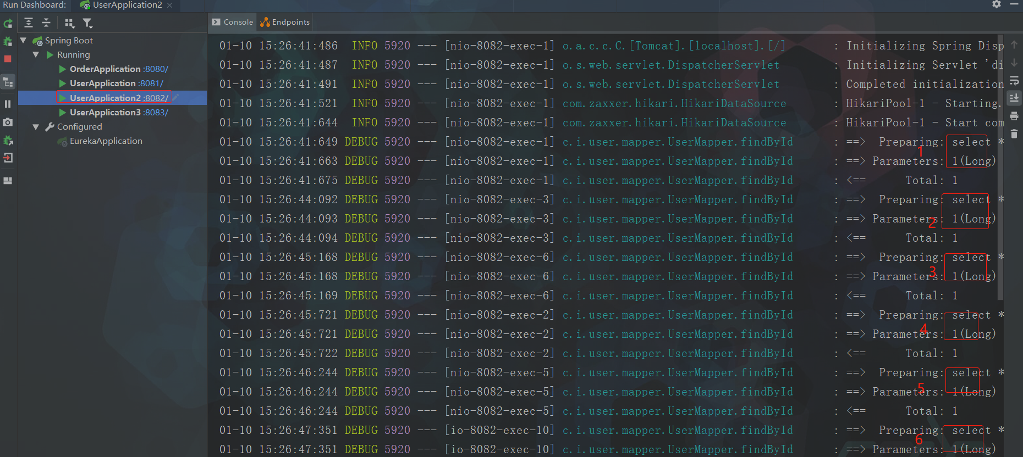This screenshot has height=457, width=1023.
Task: Open the Group Configurations dropdown icon
Action: (69, 23)
